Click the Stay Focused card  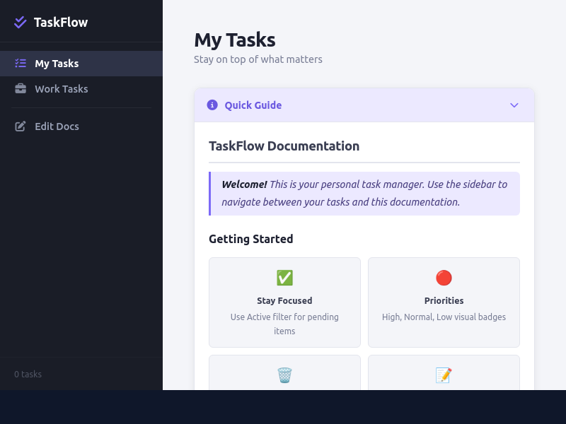point(284,302)
